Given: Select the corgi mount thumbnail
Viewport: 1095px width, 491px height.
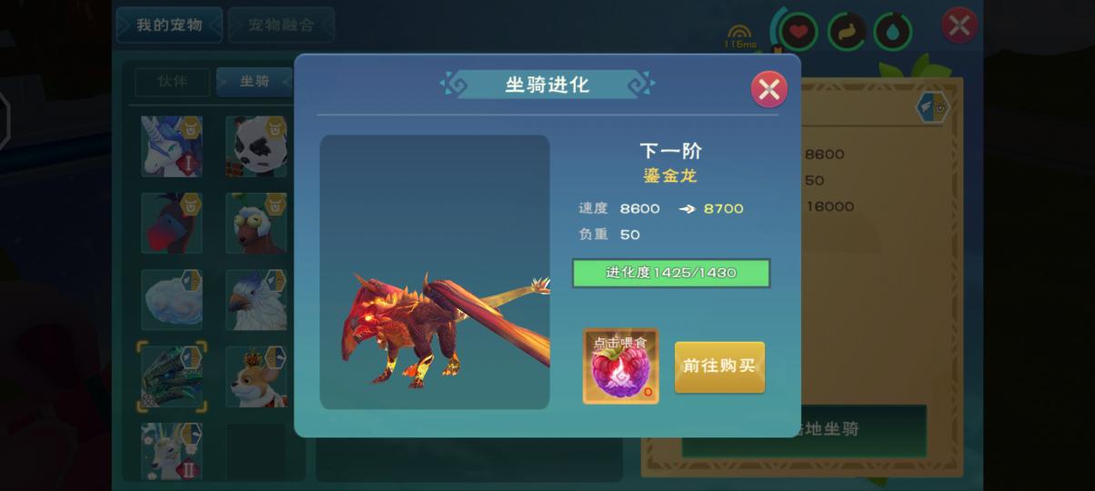Looking at the screenshot, I should (x=256, y=376).
